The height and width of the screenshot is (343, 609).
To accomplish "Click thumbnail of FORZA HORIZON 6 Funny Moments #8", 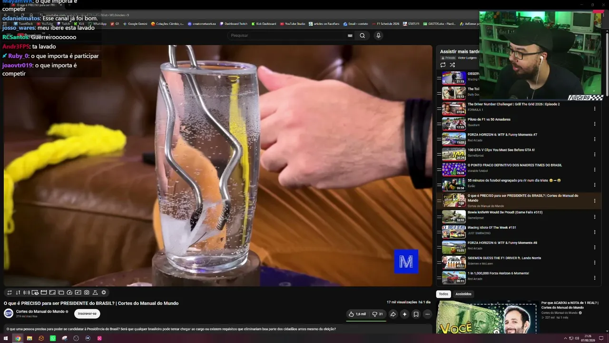I will pyautogui.click(x=454, y=247).
